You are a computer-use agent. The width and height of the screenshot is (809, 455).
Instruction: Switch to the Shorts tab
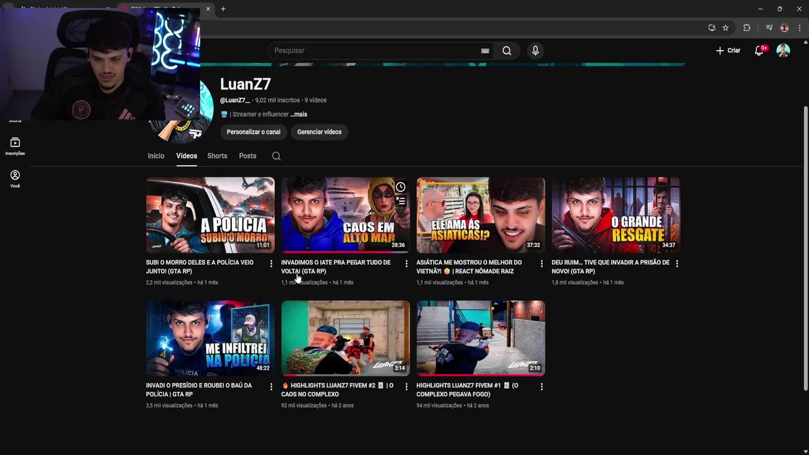(217, 156)
